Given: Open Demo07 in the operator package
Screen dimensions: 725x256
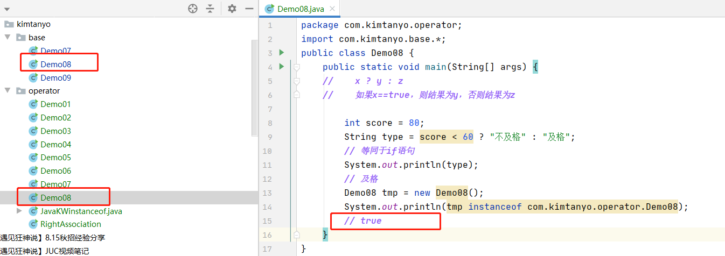Looking at the screenshot, I should 55,184.
